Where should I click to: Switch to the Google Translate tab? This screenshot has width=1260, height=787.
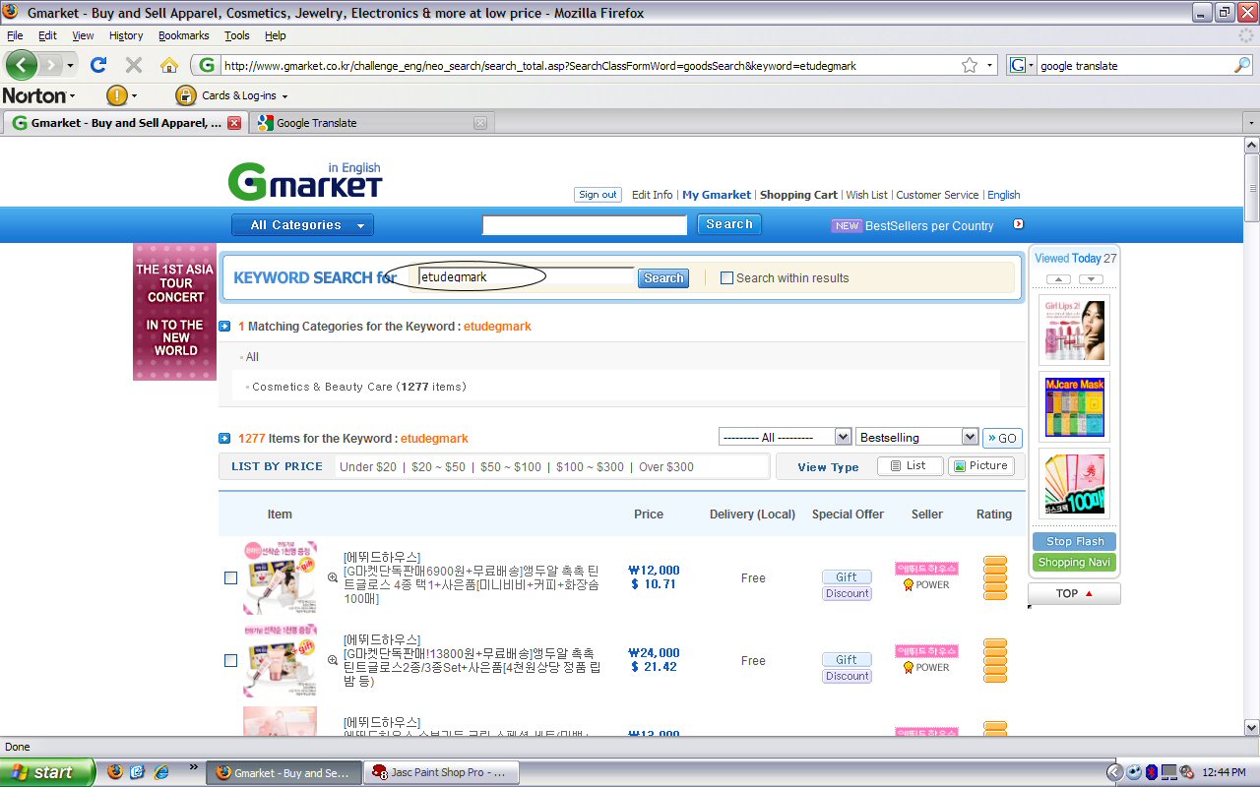click(371, 123)
